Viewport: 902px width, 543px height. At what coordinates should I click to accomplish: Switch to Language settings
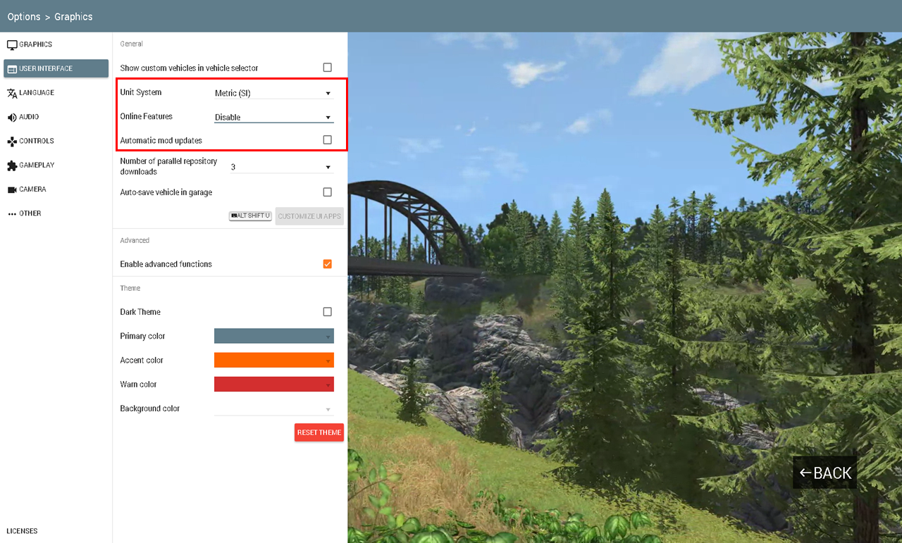(56, 93)
